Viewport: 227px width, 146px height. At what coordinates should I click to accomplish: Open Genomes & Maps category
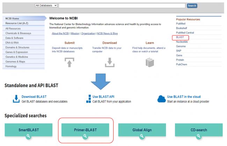[x=24, y=62]
